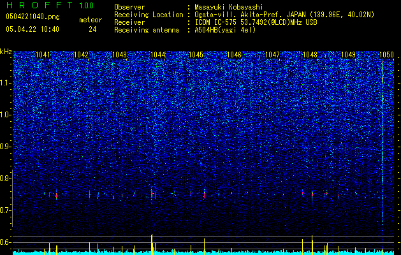Click the 0.6 kHz frequency axis label

6,242
